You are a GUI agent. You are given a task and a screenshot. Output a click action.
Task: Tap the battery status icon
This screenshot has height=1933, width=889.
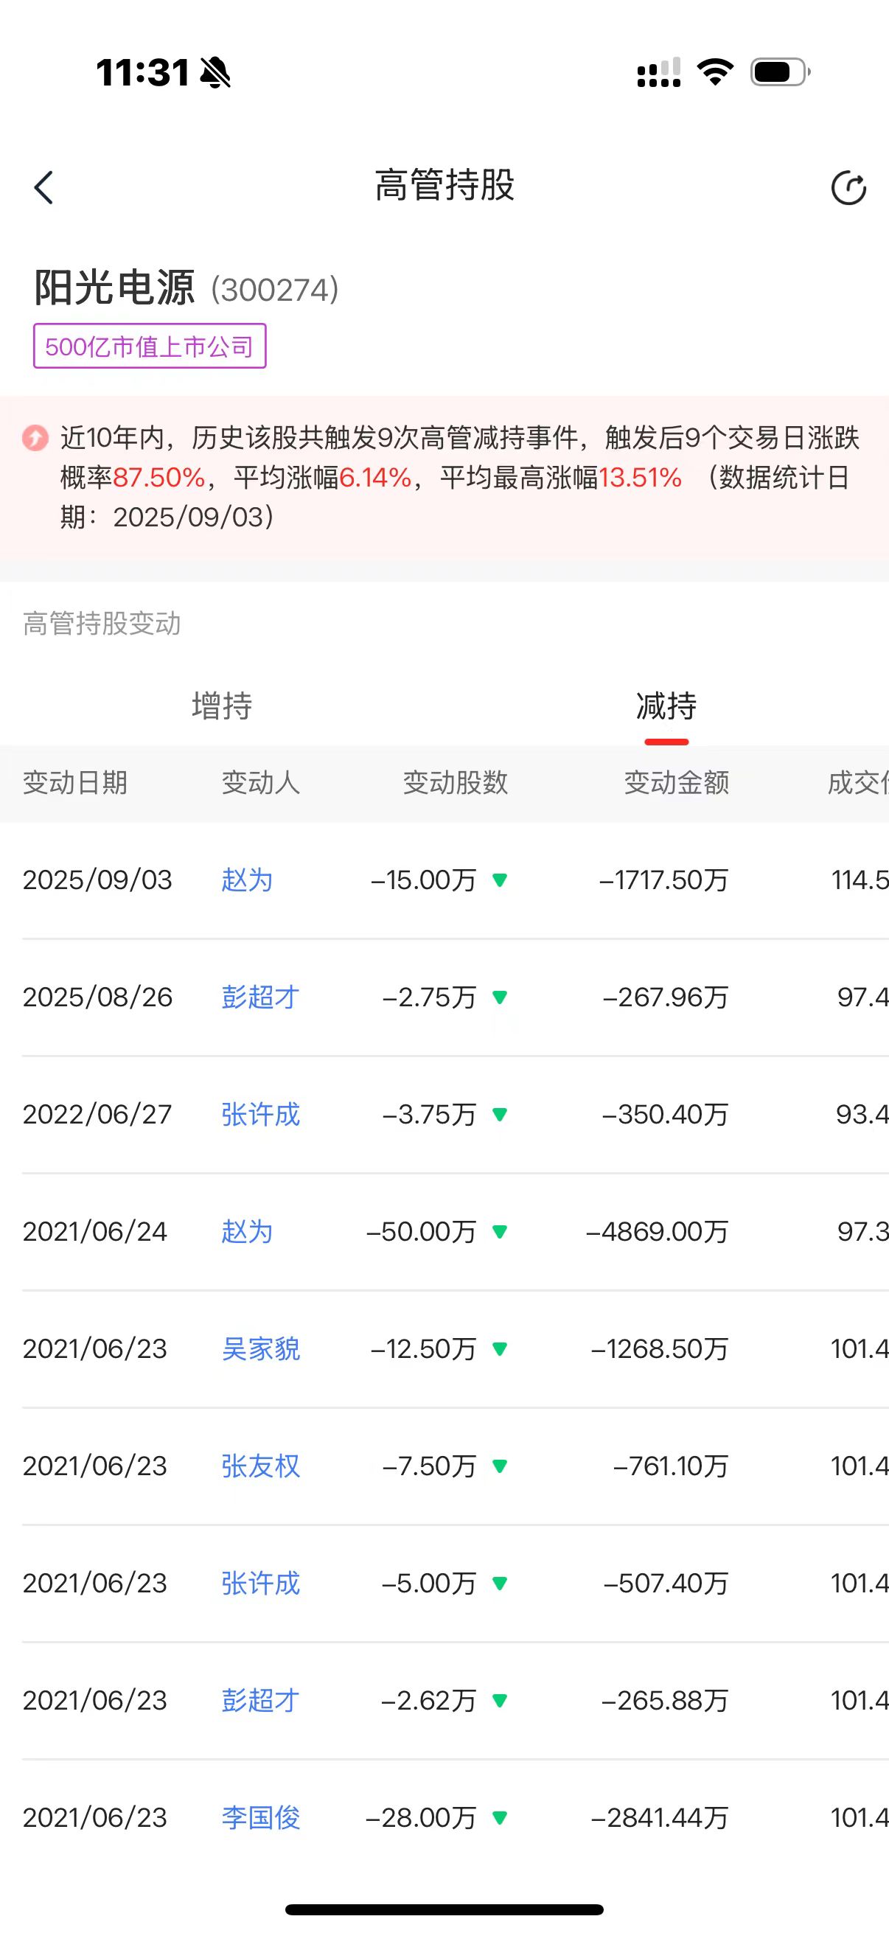click(780, 72)
